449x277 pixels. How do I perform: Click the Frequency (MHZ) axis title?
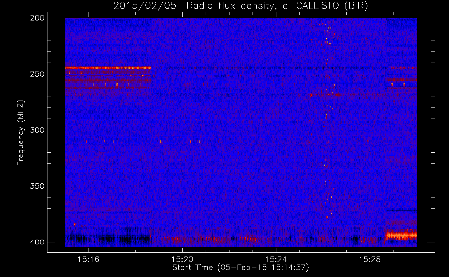(x=21, y=133)
